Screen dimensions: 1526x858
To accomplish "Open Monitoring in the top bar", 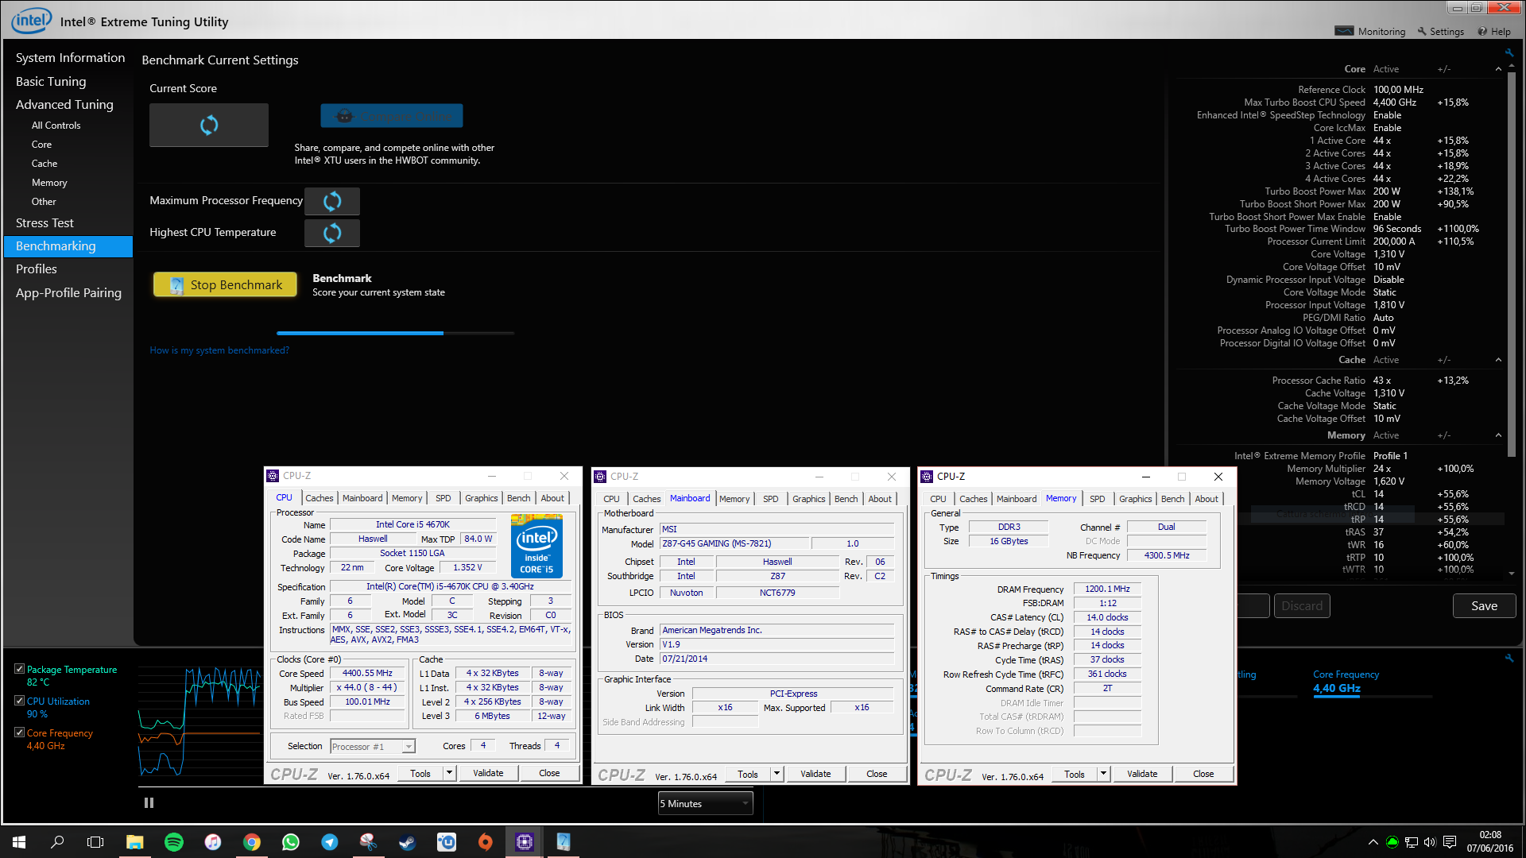I will pyautogui.click(x=1370, y=32).
